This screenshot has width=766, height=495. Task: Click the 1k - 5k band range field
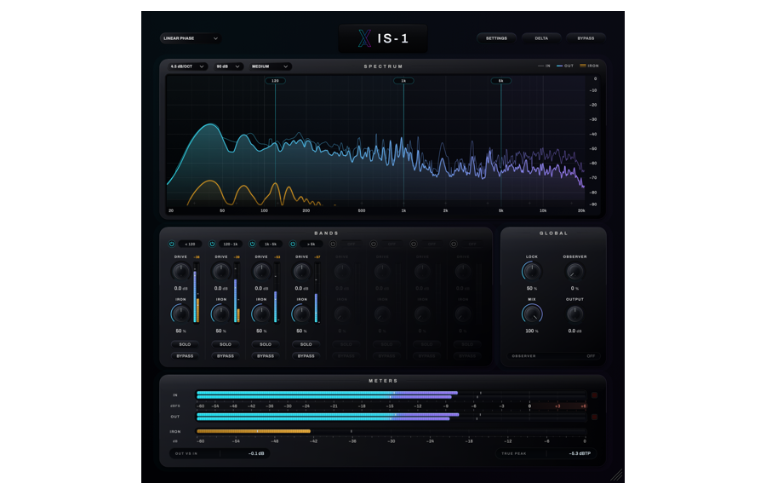[271, 244]
